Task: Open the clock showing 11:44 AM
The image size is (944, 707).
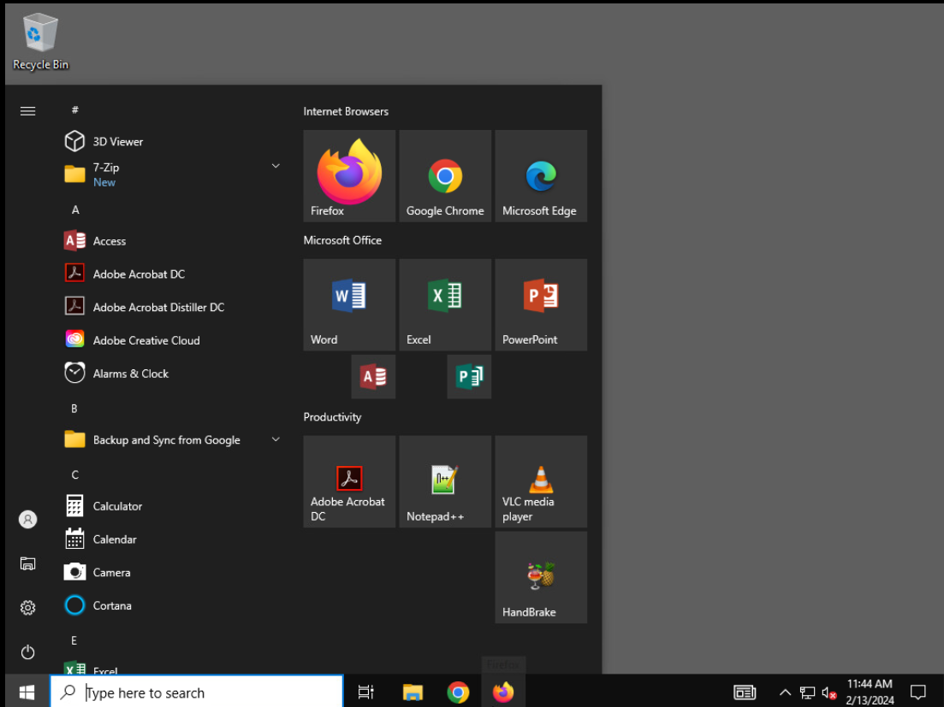Action: (x=870, y=692)
